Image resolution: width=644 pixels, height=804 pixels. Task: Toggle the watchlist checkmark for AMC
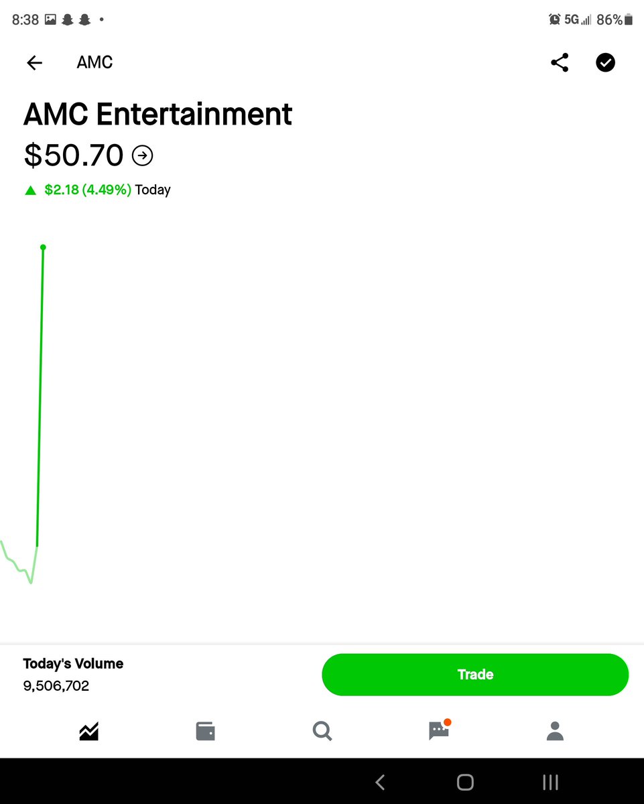tap(605, 63)
